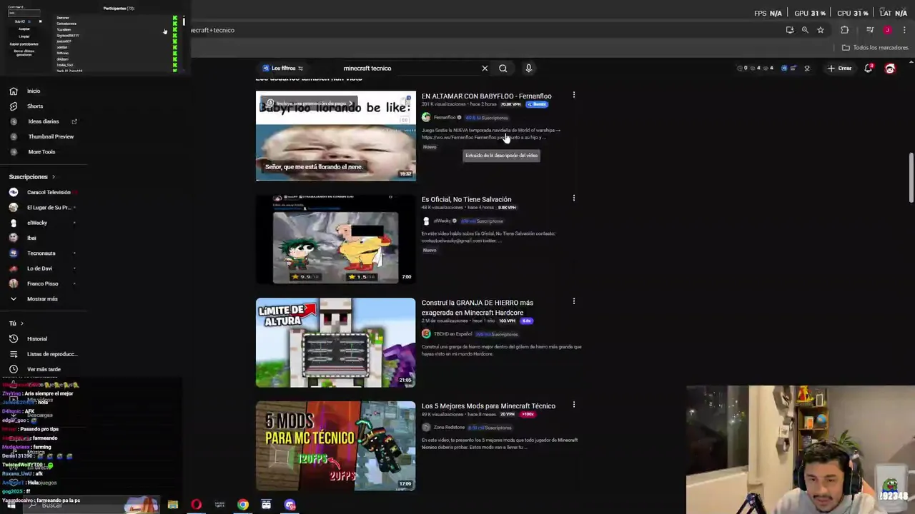Open options for GRANJA DE HIERRO video
915x514 pixels.
click(573, 302)
